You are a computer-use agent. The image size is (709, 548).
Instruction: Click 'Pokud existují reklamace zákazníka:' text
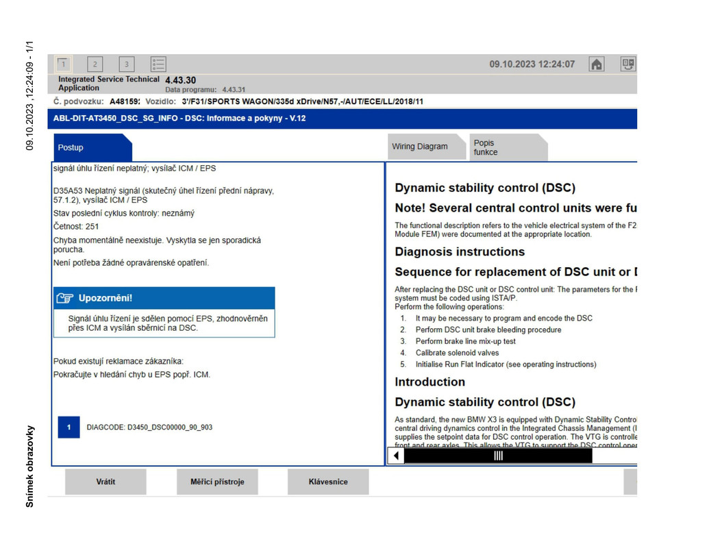119,361
